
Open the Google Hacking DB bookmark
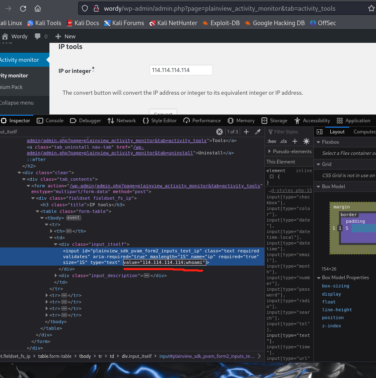pos(275,23)
